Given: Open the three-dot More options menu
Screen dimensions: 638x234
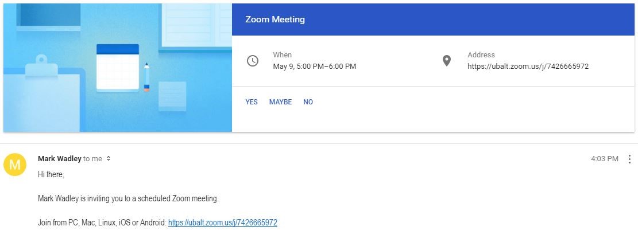Looking at the screenshot, I should click(x=629, y=159).
